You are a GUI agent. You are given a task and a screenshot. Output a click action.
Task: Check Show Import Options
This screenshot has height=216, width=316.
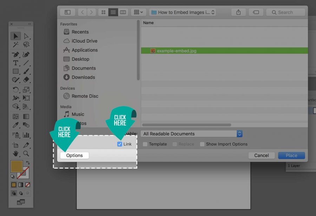point(202,144)
